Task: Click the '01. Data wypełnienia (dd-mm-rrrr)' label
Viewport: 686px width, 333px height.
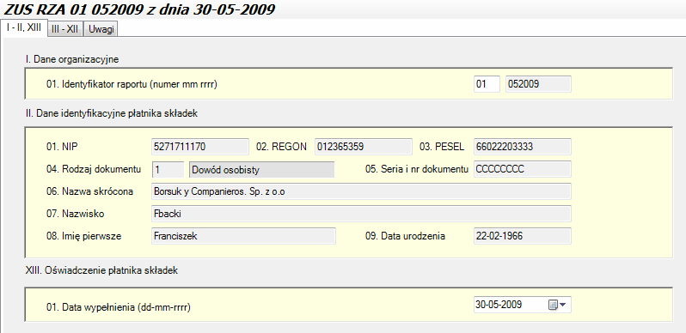Action: tap(119, 307)
